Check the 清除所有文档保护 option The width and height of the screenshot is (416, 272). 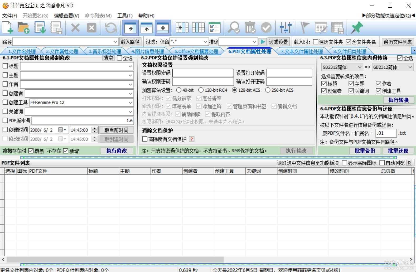click(145, 139)
